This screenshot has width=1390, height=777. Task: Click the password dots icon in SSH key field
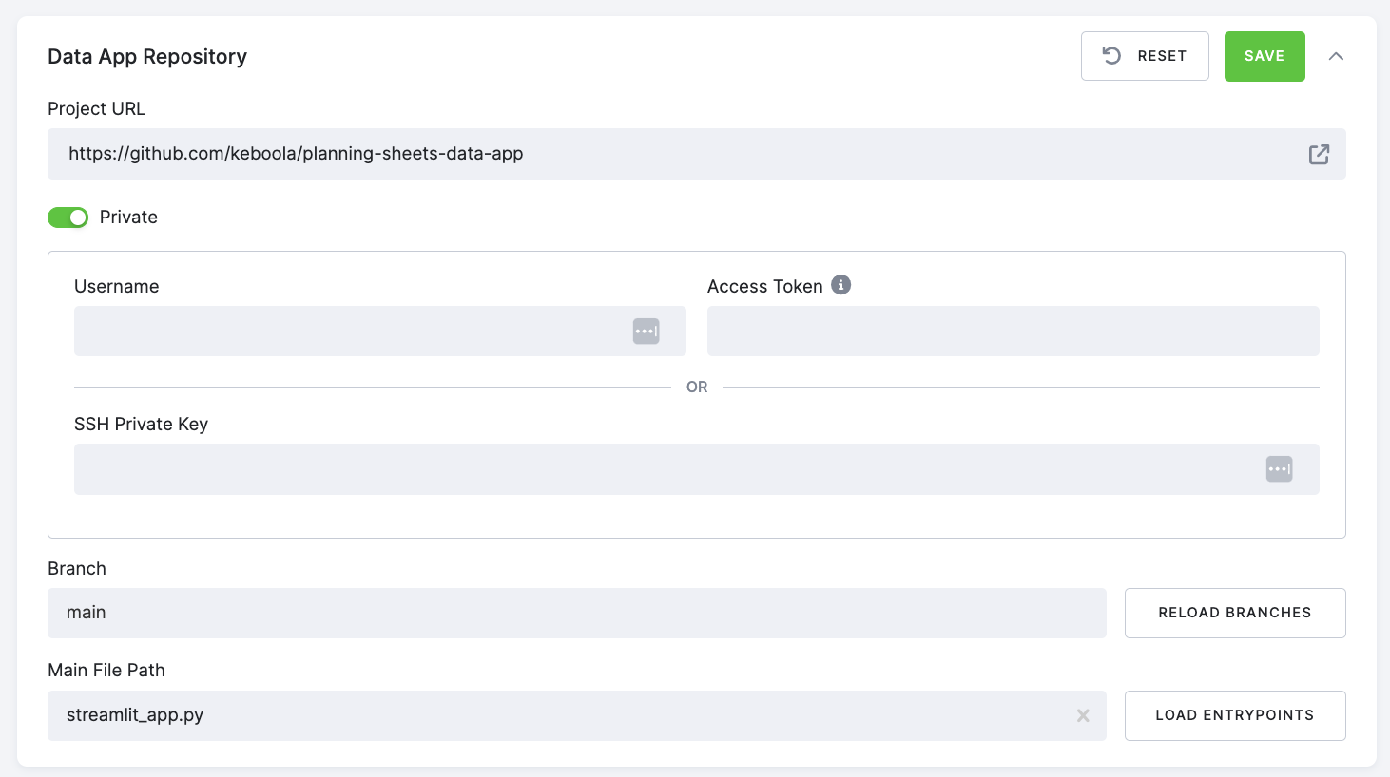point(1279,468)
